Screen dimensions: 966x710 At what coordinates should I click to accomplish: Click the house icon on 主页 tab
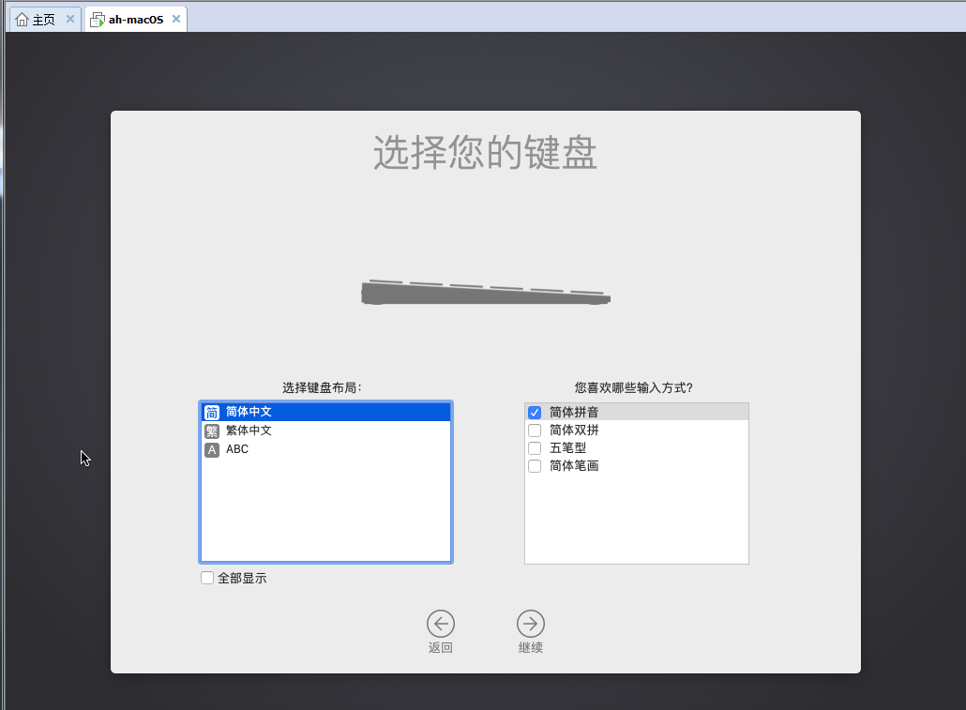(22, 20)
